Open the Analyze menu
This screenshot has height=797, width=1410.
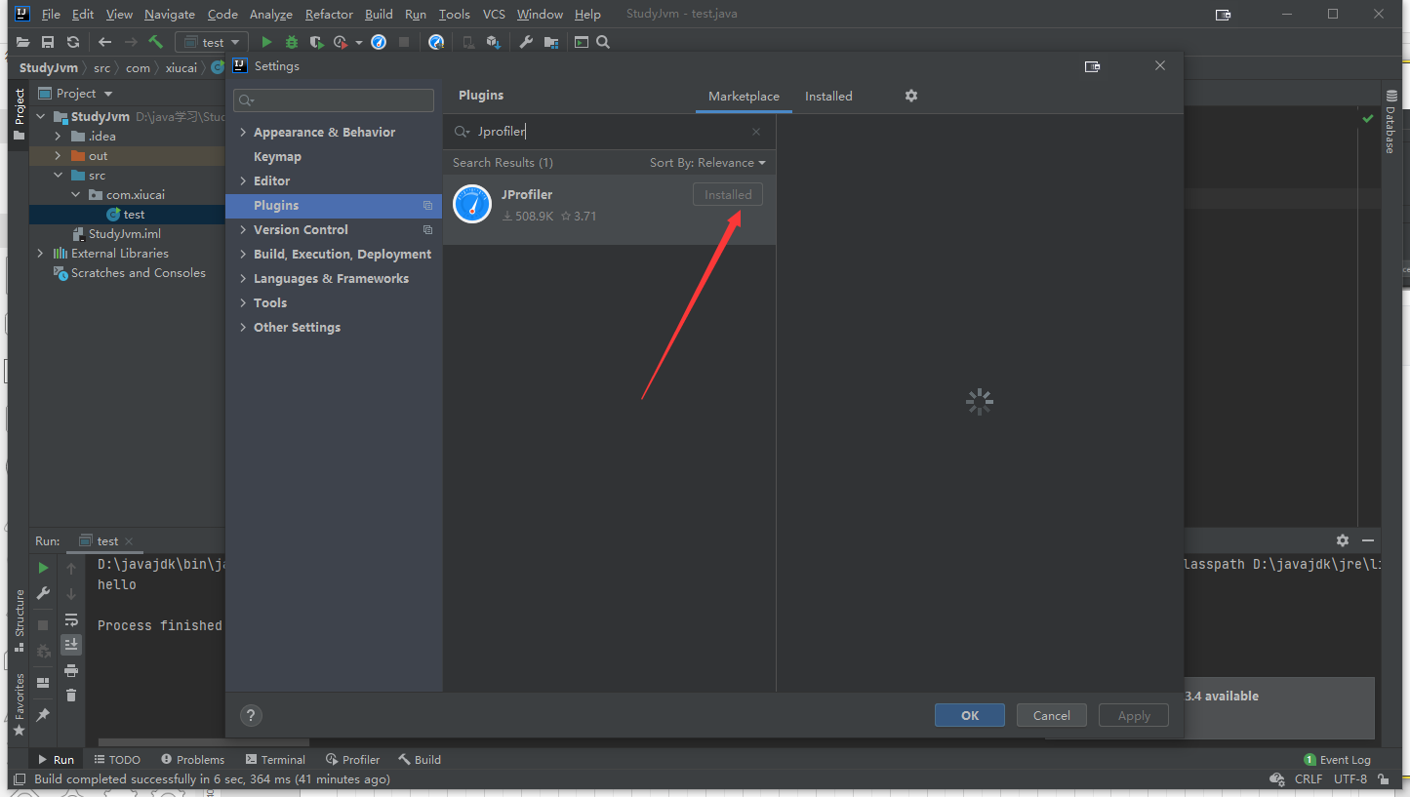click(x=271, y=15)
